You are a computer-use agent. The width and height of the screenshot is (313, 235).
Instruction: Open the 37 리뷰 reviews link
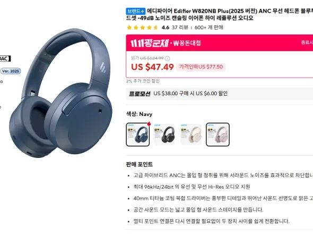[180, 28]
